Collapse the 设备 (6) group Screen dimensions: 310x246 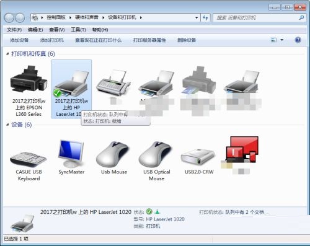tap(7, 125)
